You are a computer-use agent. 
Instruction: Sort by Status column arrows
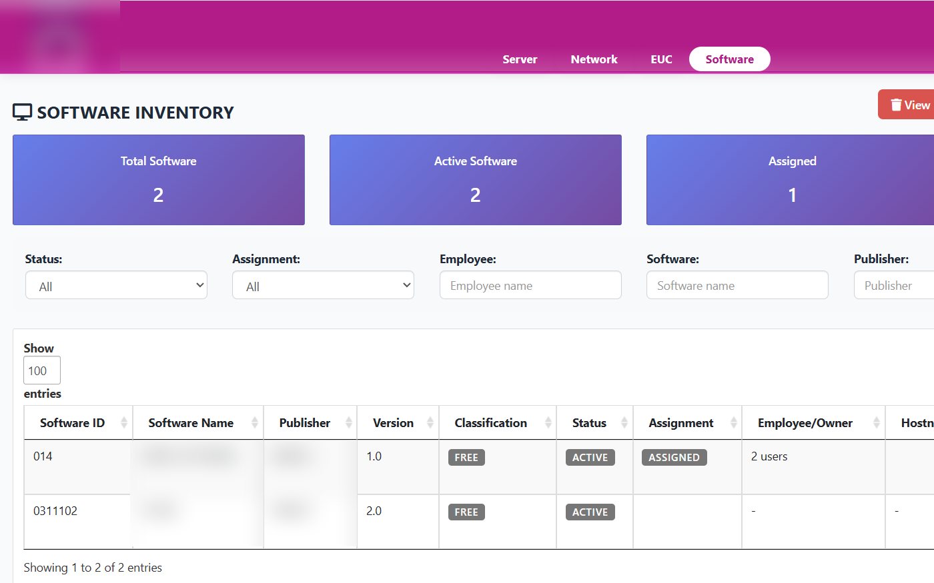(624, 422)
